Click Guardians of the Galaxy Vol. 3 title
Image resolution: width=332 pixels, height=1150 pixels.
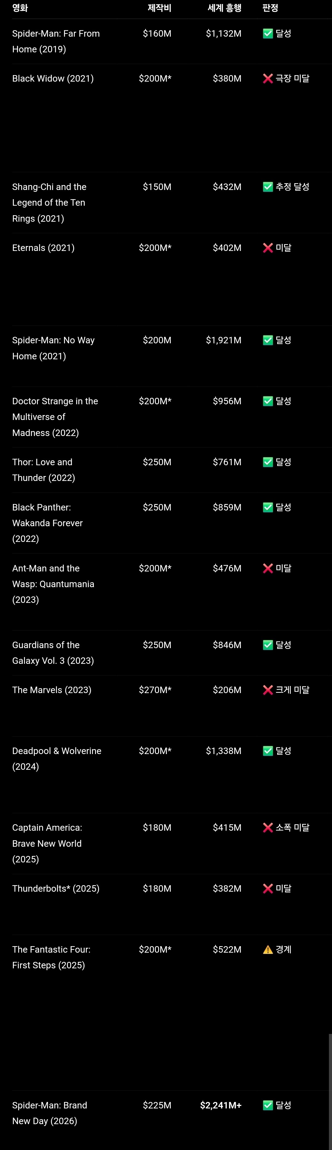[x=53, y=653]
